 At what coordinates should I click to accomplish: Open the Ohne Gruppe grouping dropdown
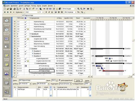(75, 9)
